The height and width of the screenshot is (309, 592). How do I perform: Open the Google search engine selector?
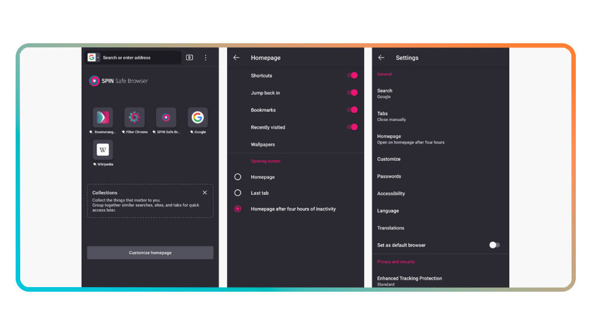93,57
